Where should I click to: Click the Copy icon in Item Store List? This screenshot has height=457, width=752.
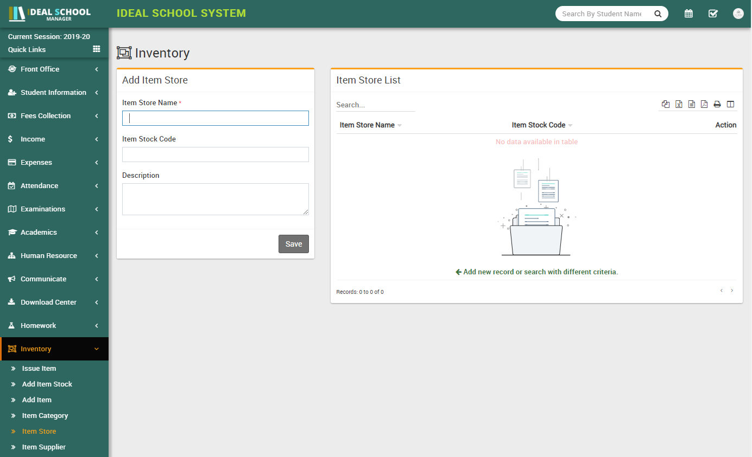[x=666, y=104]
